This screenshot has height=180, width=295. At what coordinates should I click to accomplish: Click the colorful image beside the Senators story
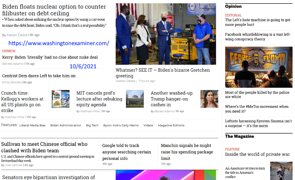[x=166, y=175]
